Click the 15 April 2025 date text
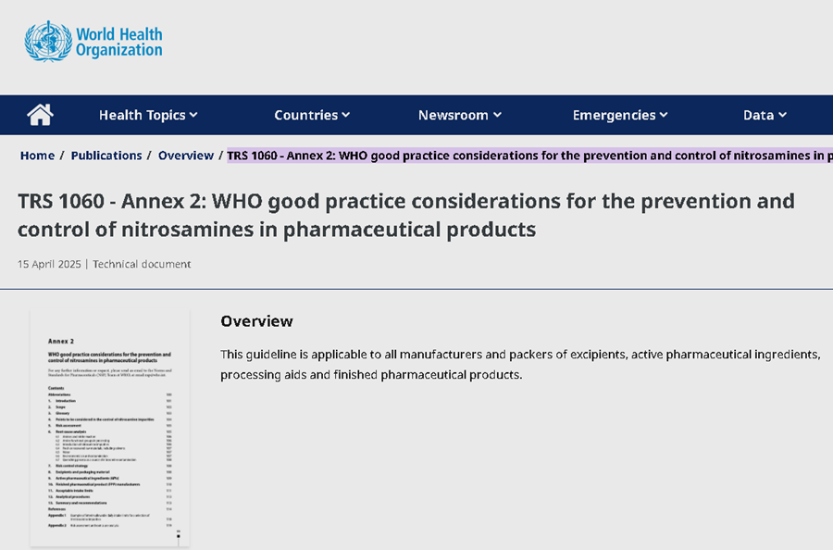This screenshot has height=550, width=833. (x=50, y=264)
